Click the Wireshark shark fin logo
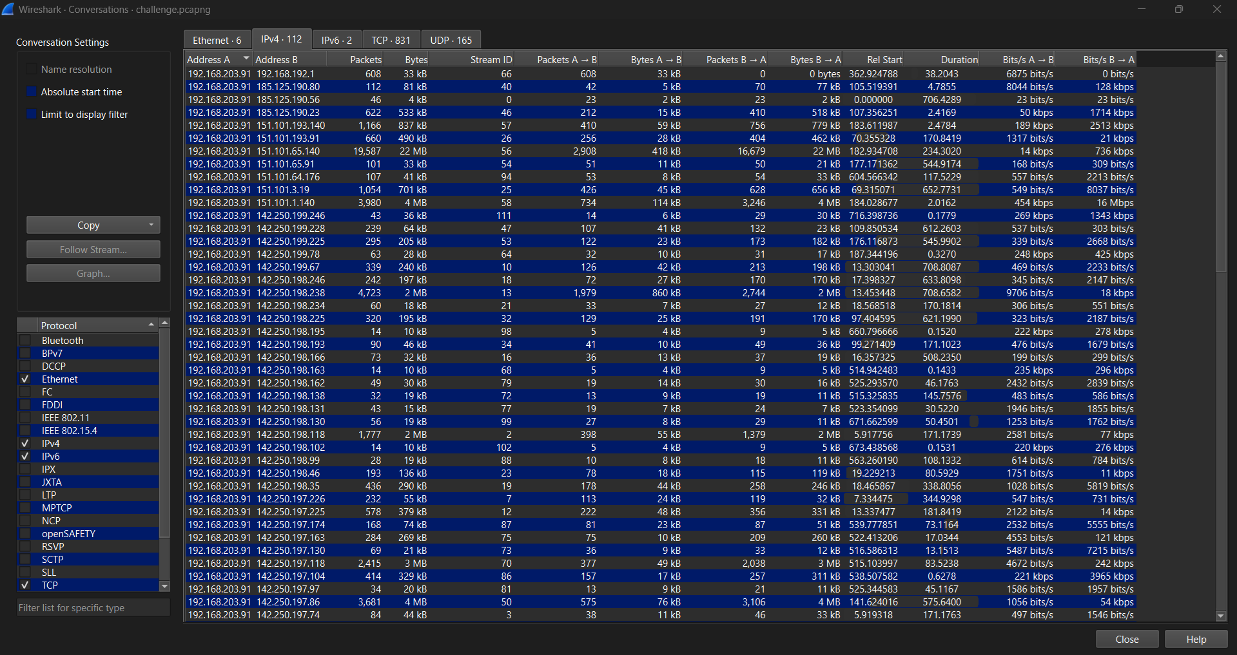The height and width of the screenshot is (655, 1237). point(8,9)
